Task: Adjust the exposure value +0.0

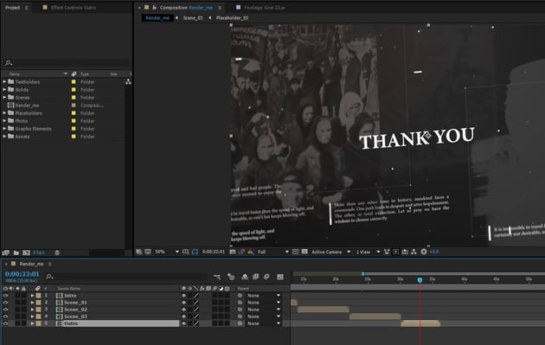Action: tap(434, 252)
